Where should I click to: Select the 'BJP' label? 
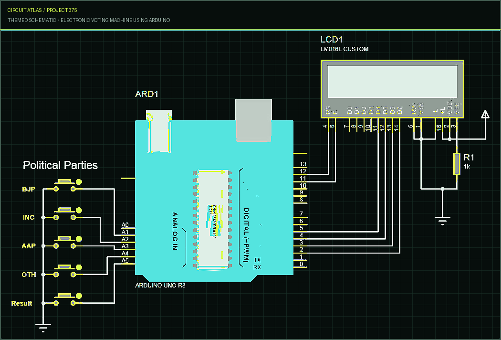(29, 189)
